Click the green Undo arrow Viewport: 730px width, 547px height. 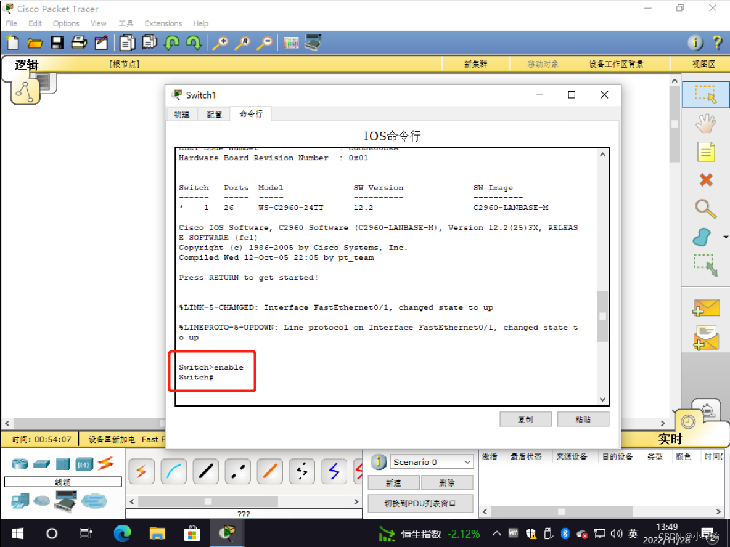(172, 43)
